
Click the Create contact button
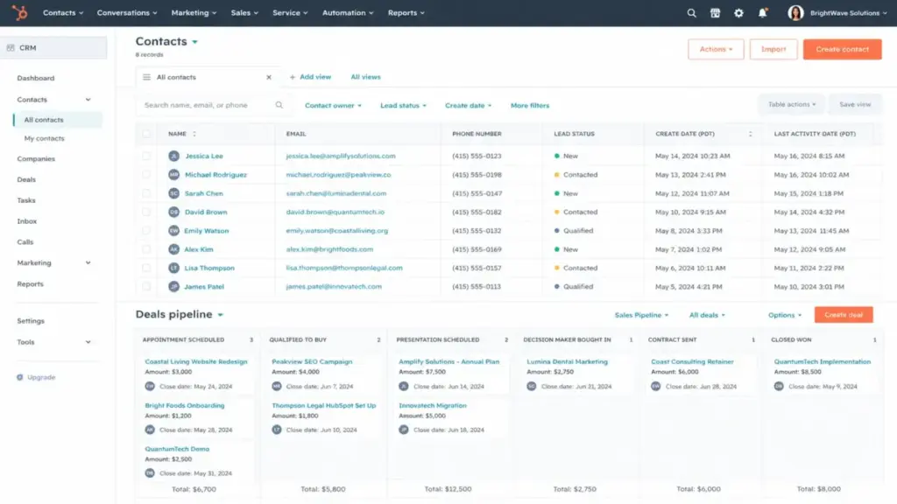pos(842,49)
